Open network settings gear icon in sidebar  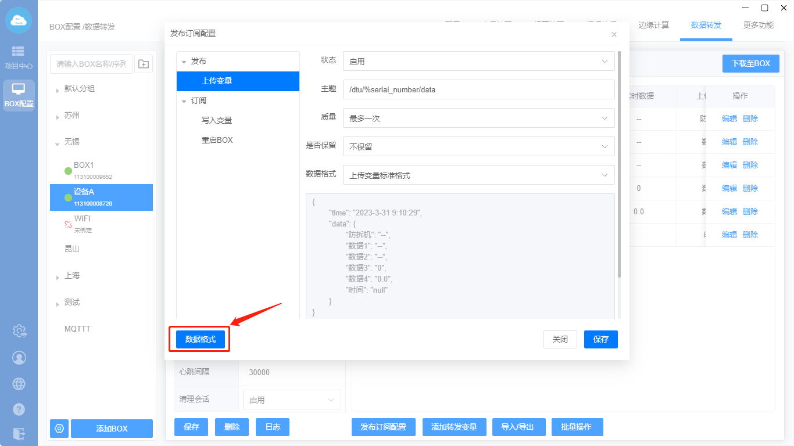[x=19, y=331]
